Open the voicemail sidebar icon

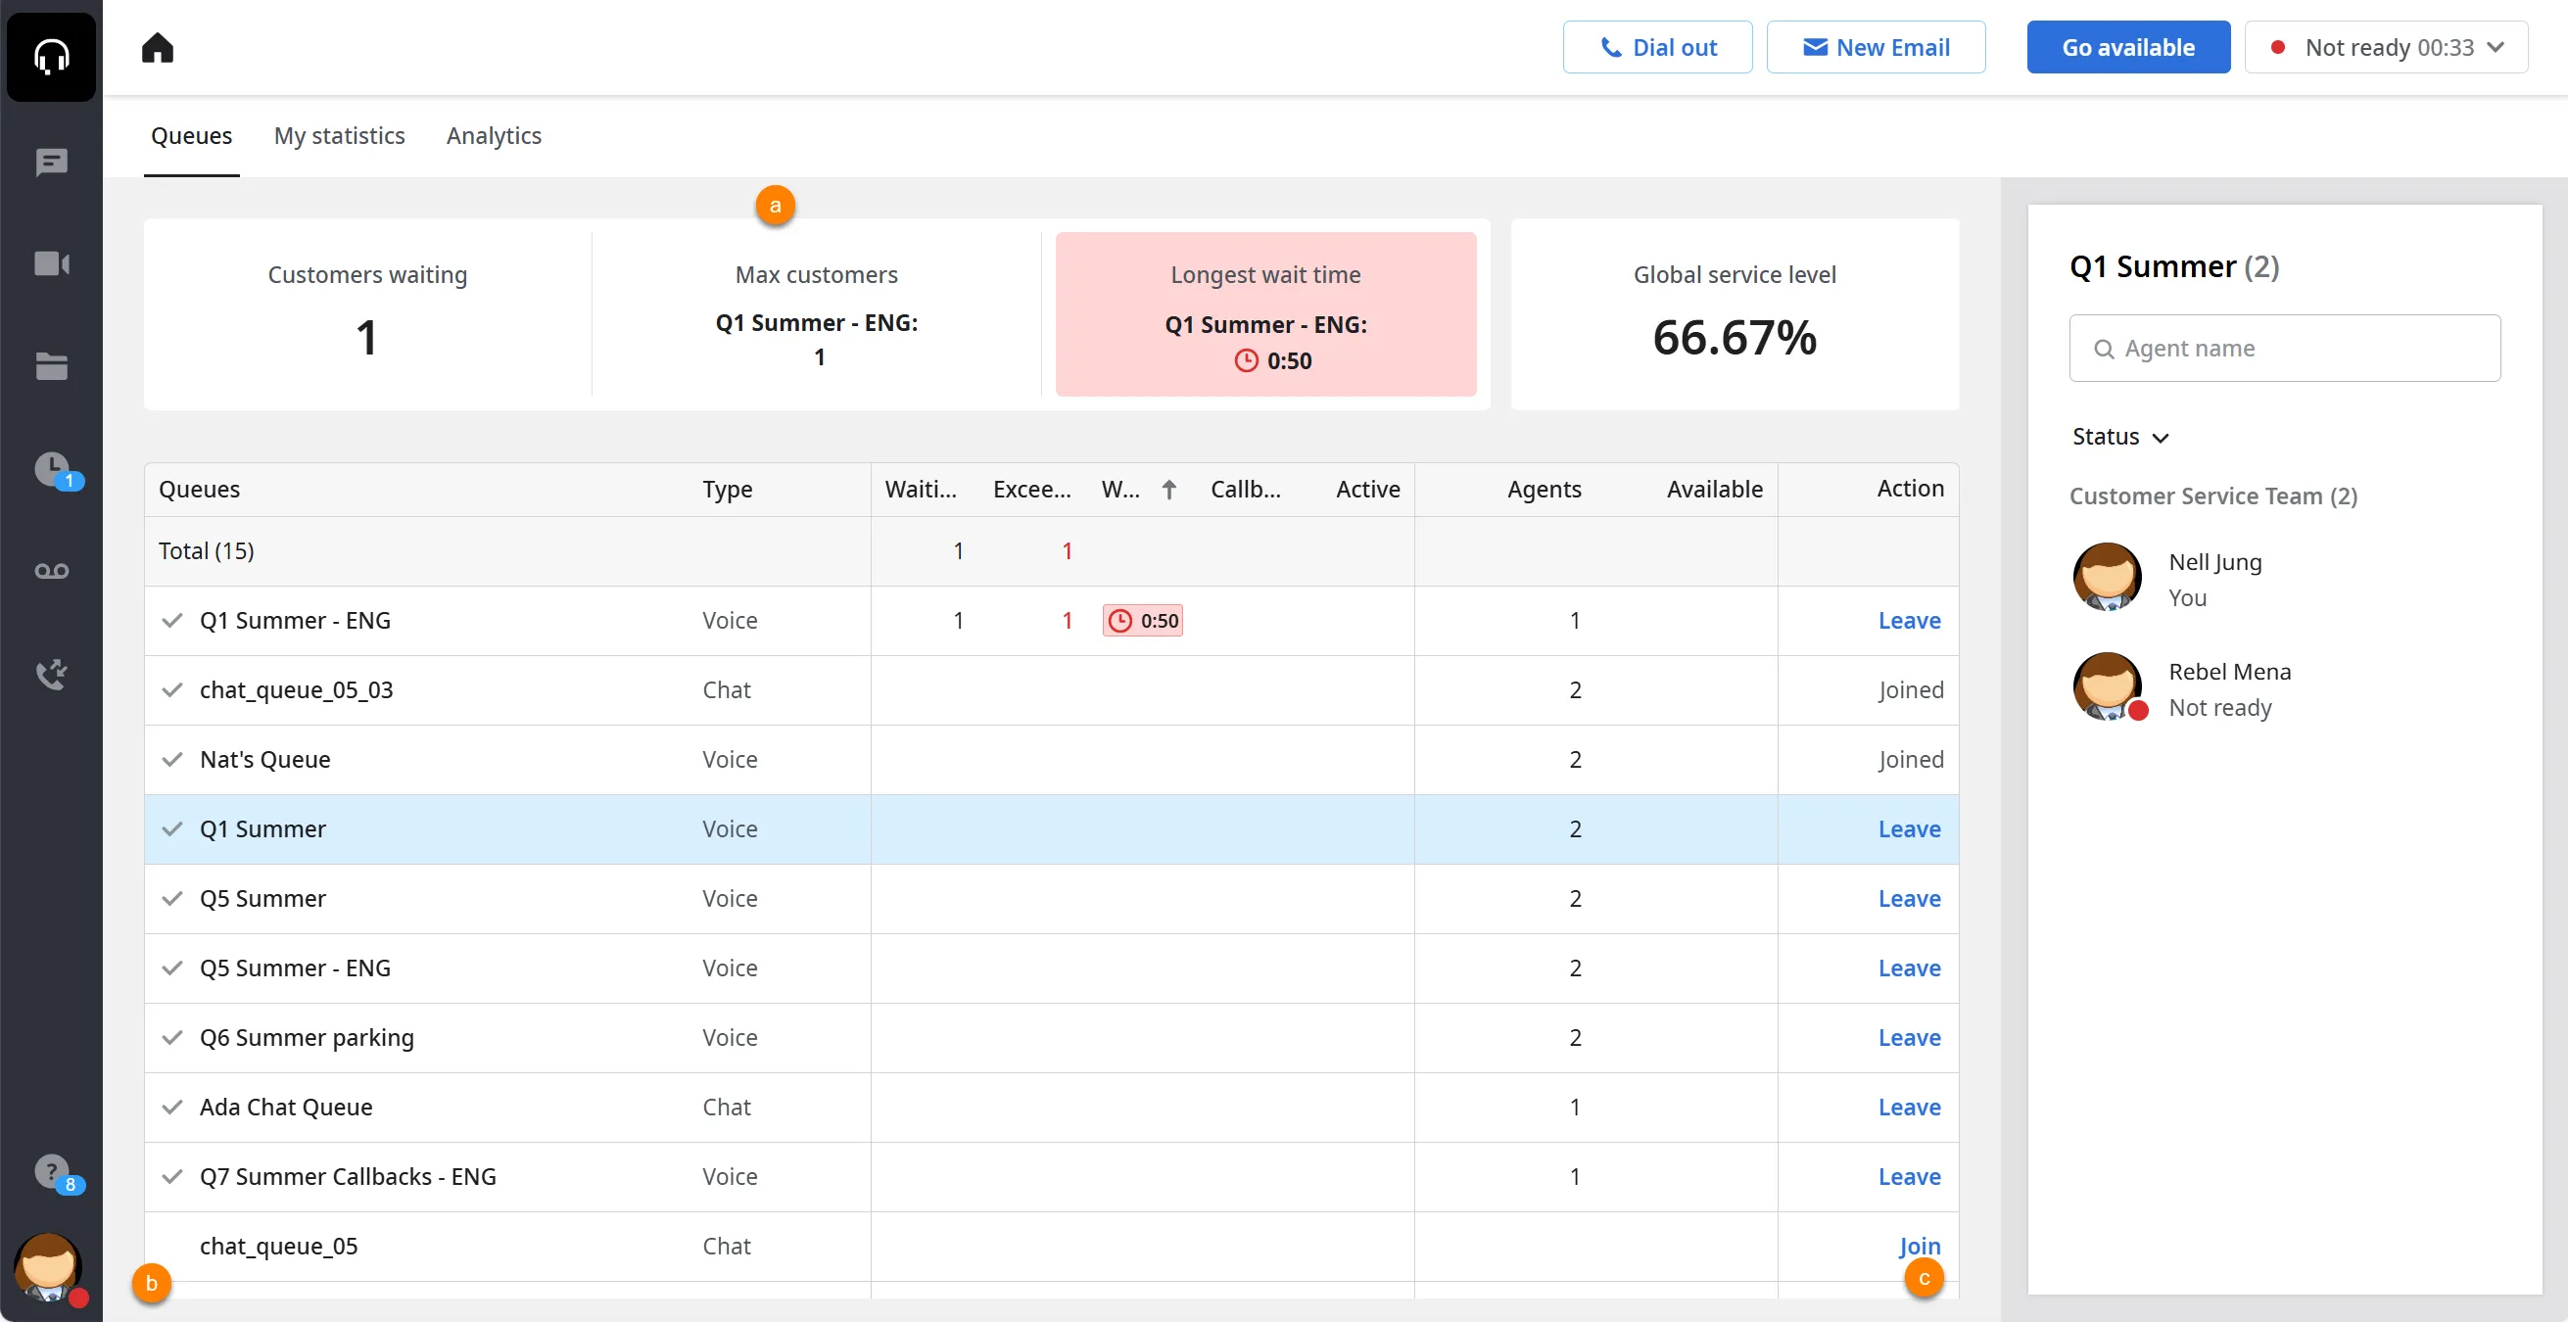pyautogui.click(x=51, y=571)
